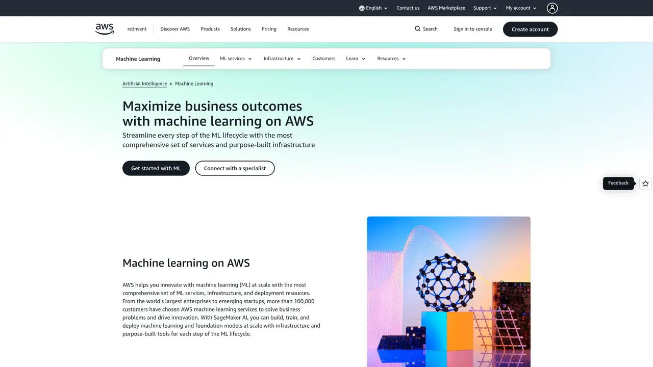
Task: Expand the ML services submenu
Action: (236, 59)
